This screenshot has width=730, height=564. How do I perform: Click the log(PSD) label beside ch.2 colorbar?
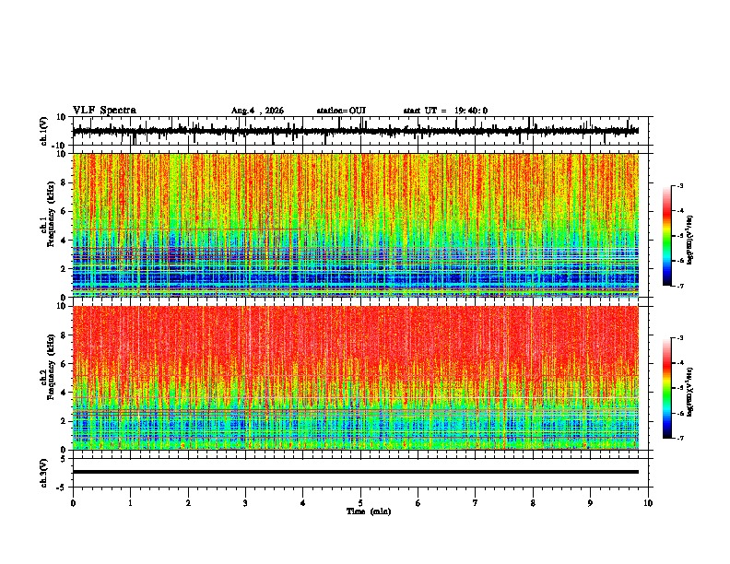[690, 392]
